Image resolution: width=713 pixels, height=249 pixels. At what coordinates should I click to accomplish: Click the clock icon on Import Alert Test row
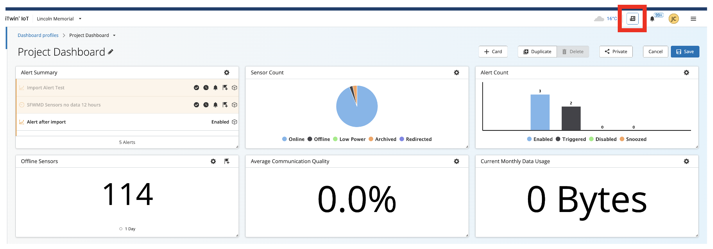[206, 88]
